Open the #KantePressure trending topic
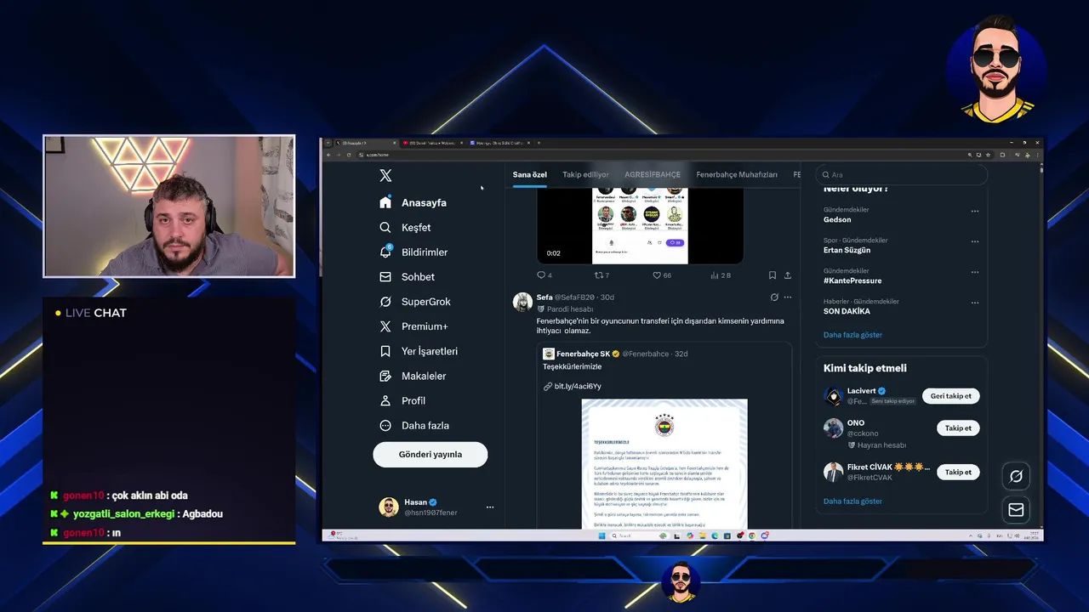Image resolution: width=1089 pixels, height=612 pixels. pos(852,280)
